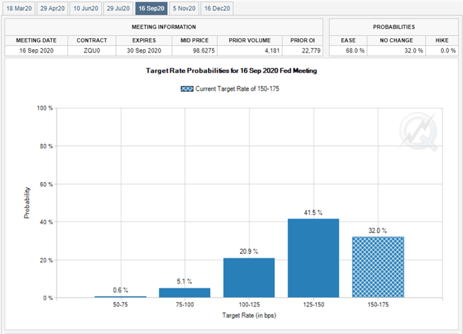
Task: Click the hatched 150-175 bps bar
Action: pyautogui.click(x=378, y=267)
